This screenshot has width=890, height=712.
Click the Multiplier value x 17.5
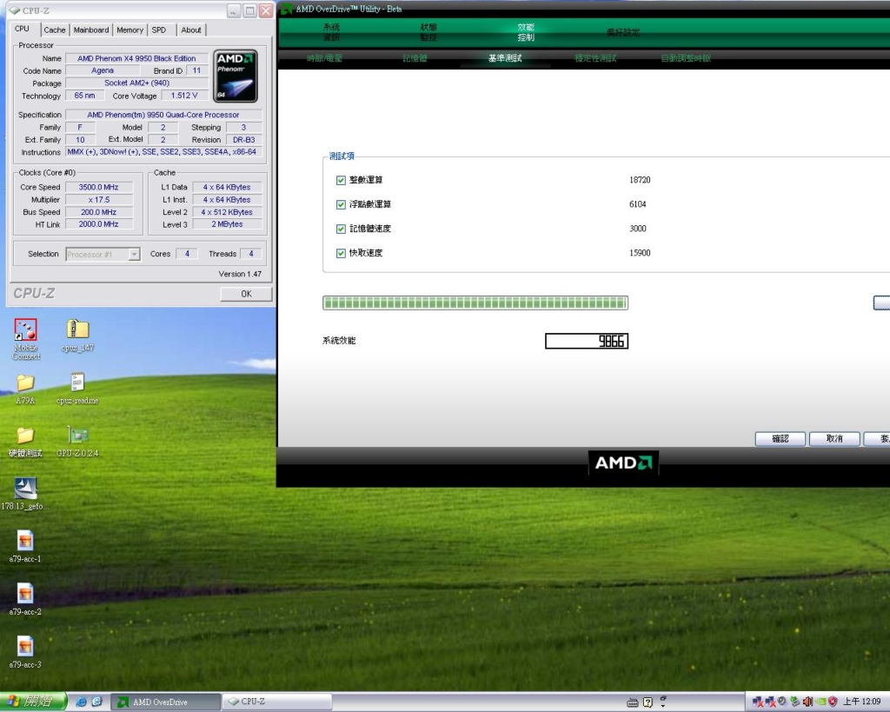[99, 200]
